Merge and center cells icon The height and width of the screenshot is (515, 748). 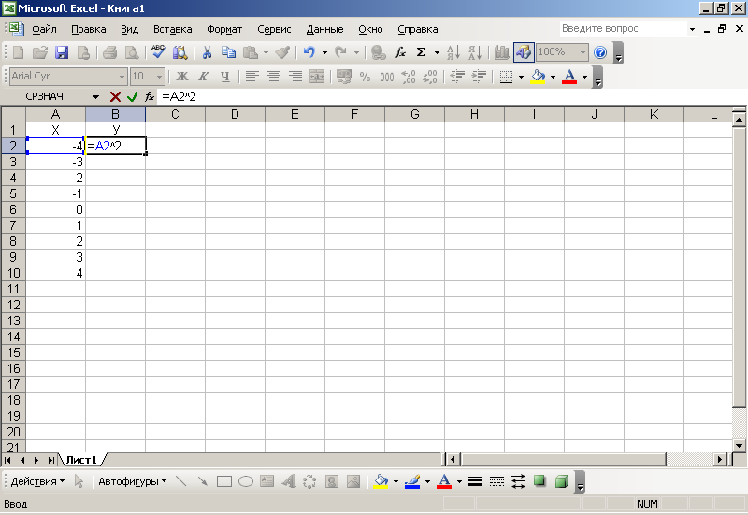click(x=317, y=77)
